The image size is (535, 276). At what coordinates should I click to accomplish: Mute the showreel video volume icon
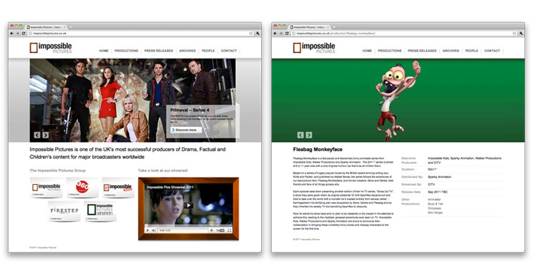(154, 230)
